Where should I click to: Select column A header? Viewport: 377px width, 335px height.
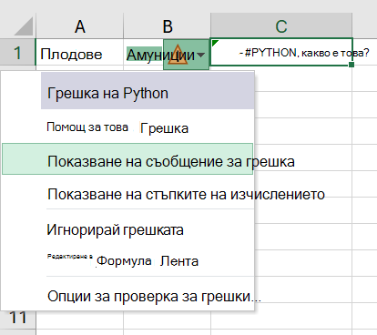tap(79, 26)
